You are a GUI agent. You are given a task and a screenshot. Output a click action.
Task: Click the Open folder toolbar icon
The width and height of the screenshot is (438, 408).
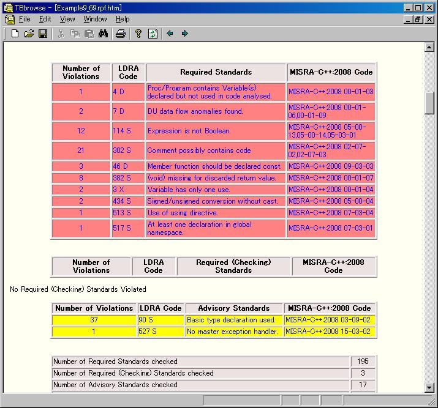coord(29,34)
